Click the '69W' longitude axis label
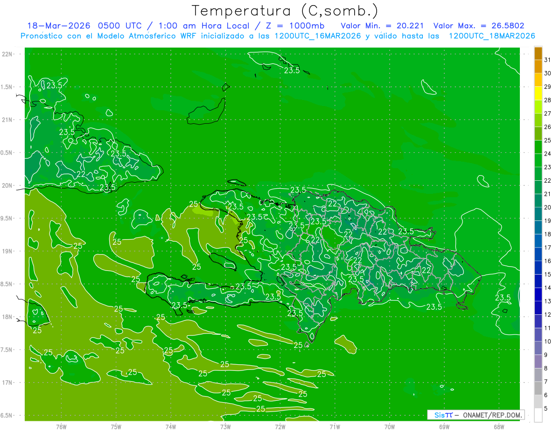Viewport: 560px width, 433px height. [444, 427]
